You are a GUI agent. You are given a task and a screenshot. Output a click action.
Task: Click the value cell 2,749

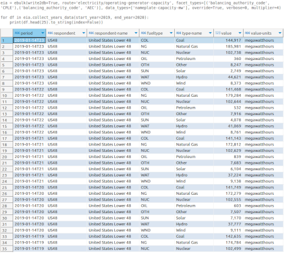228,71
